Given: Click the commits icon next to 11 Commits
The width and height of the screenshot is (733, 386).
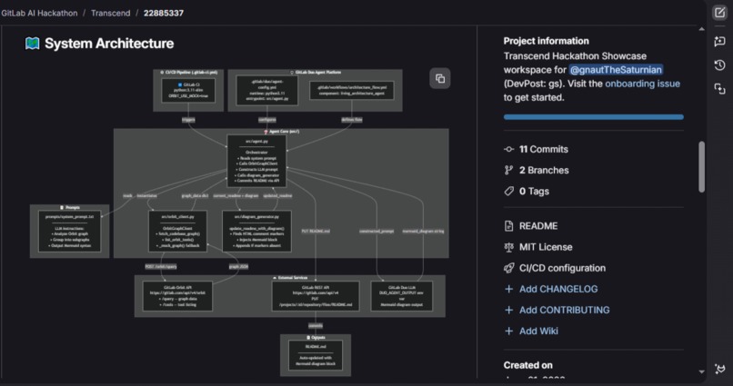Looking at the screenshot, I should [x=508, y=149].
